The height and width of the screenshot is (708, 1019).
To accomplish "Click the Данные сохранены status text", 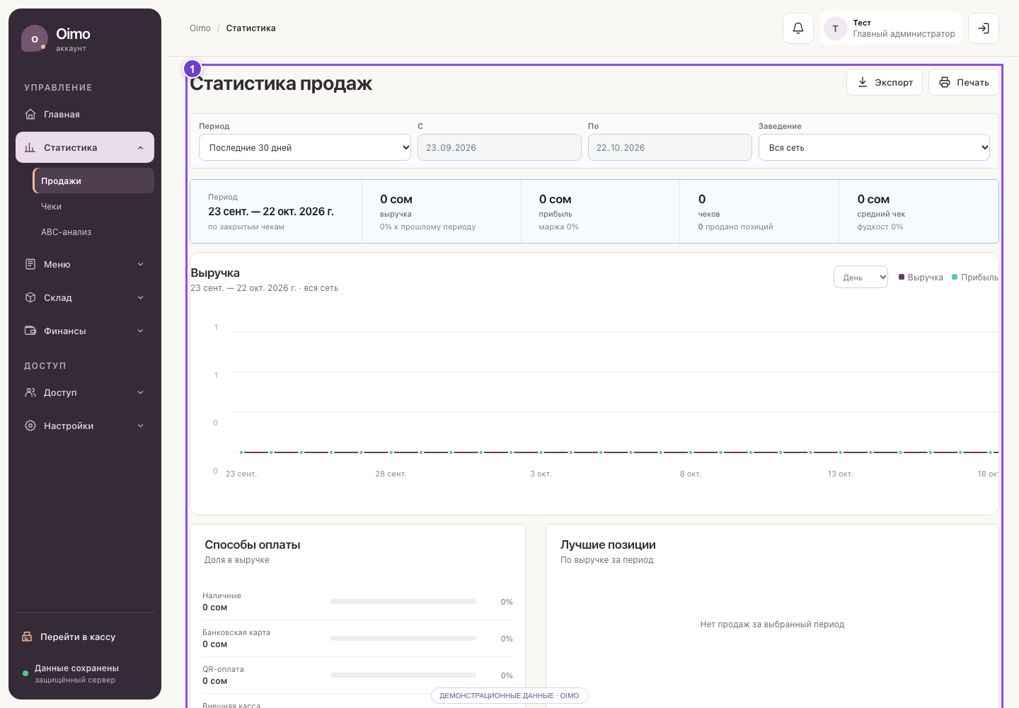I will [x=76, y=668].
